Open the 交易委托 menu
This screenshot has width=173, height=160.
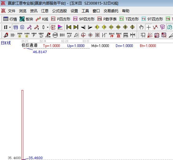(x=111, y=11)
